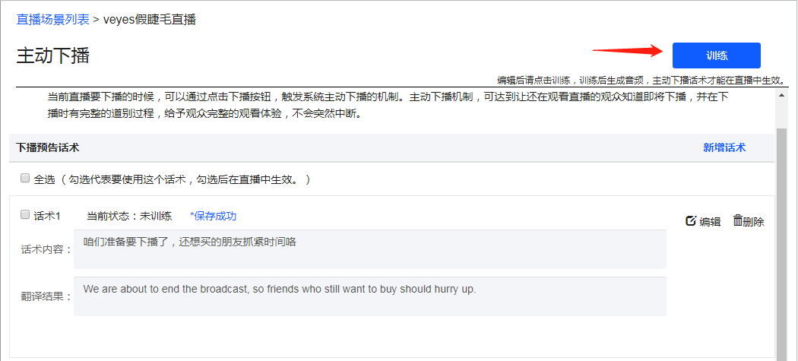Viewport: 798px width, 361px height.
Task: Focus the 翻译结果 English translation box
Action: point(370,296)
